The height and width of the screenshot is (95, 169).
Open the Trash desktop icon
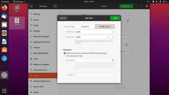(x=17, y=21)
